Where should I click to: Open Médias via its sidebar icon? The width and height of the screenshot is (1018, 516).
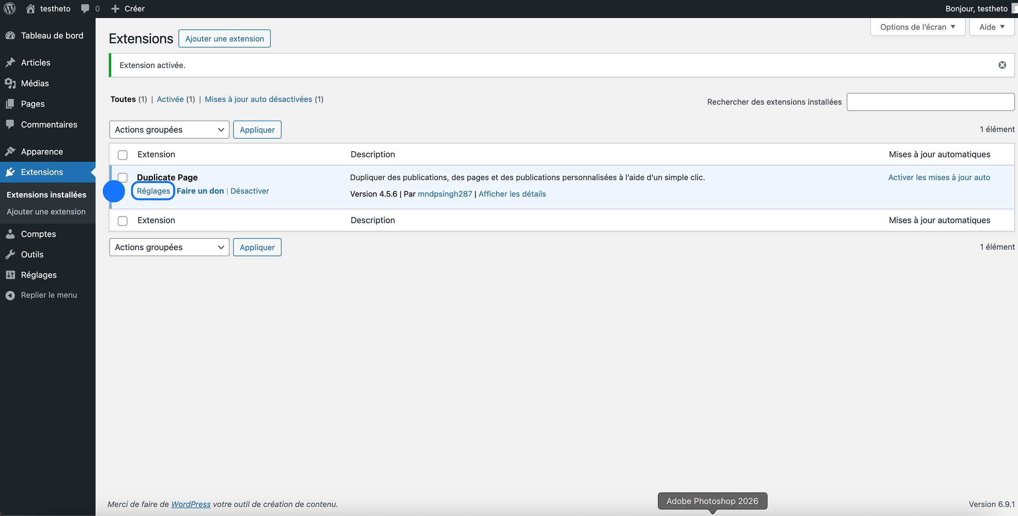10,83
